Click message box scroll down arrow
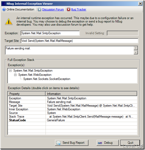The height and width of the screenshot is (150, 145). tap(136, 53)
